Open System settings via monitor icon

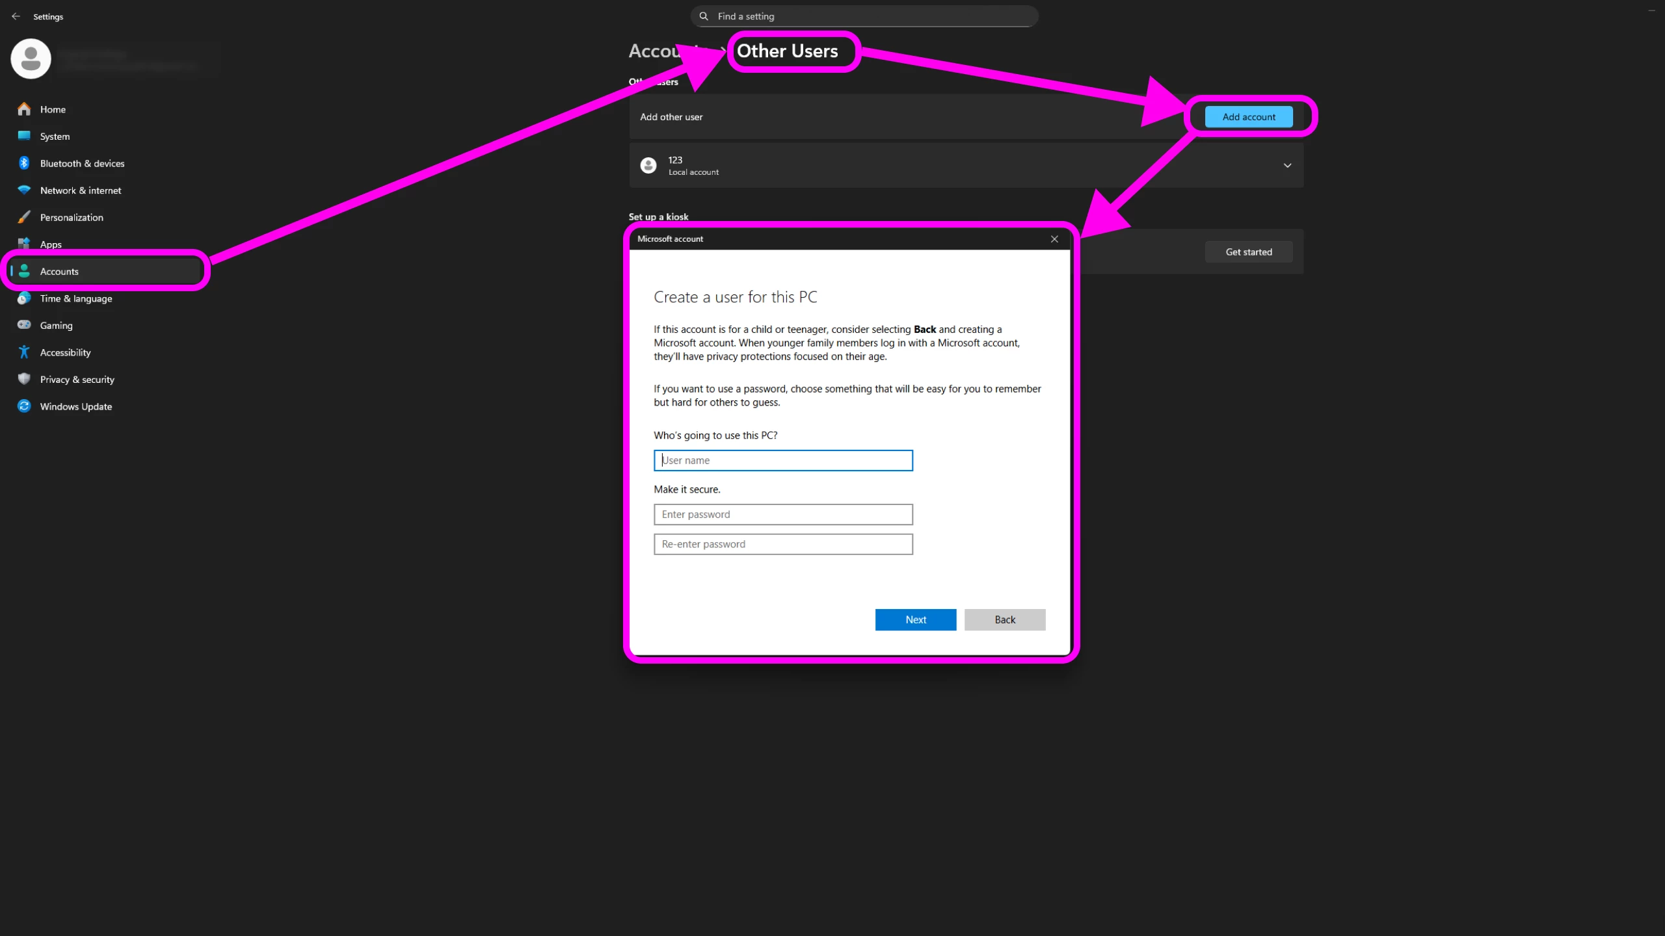click(x=24, y=136)
